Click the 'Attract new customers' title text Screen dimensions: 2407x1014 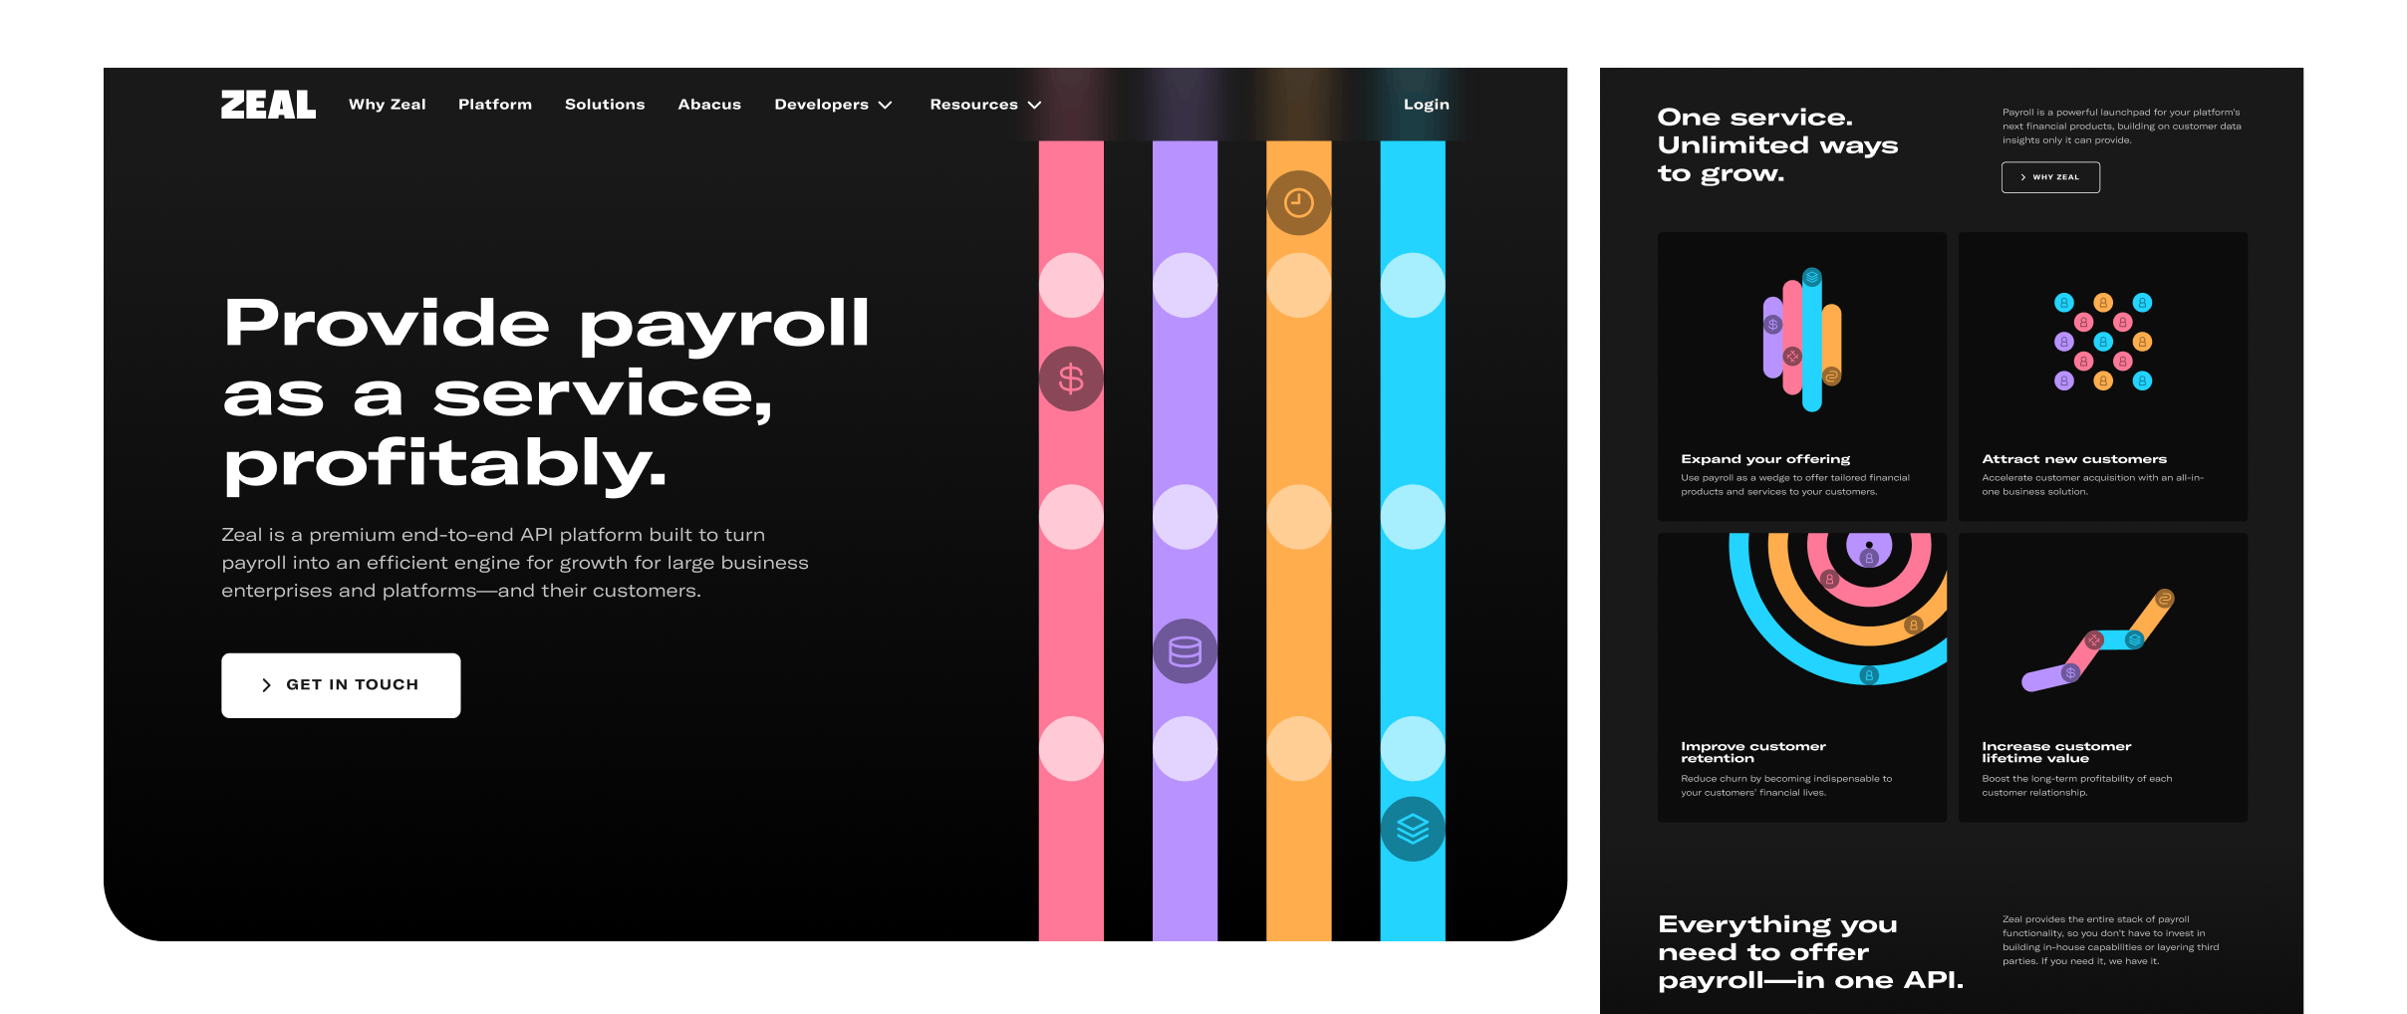(x=2074, y=459)
